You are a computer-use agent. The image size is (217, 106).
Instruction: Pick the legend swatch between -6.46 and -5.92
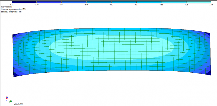coord(99,2)
